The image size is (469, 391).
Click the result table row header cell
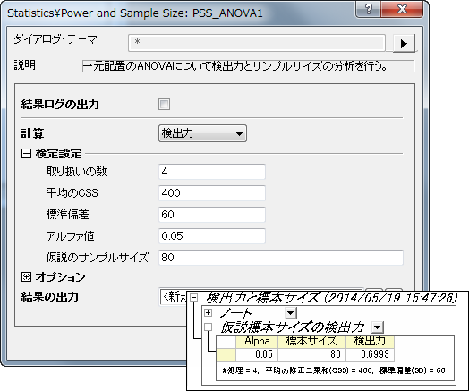(x=226, y=354)
